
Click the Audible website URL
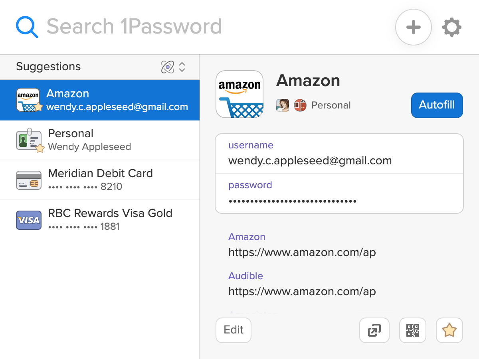coord(302,292)
